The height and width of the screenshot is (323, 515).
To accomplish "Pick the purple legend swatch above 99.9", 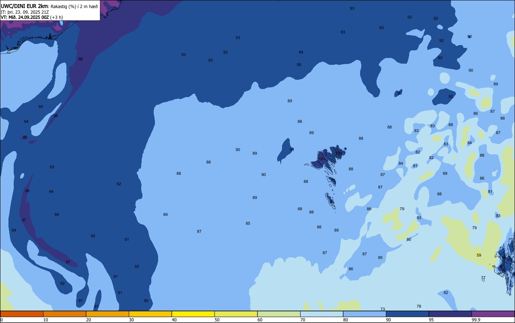I will click(493, 314).
